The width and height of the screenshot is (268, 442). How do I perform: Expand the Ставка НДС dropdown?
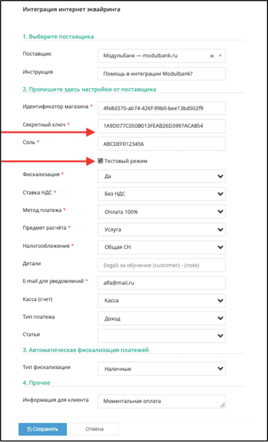pos(162,194)
